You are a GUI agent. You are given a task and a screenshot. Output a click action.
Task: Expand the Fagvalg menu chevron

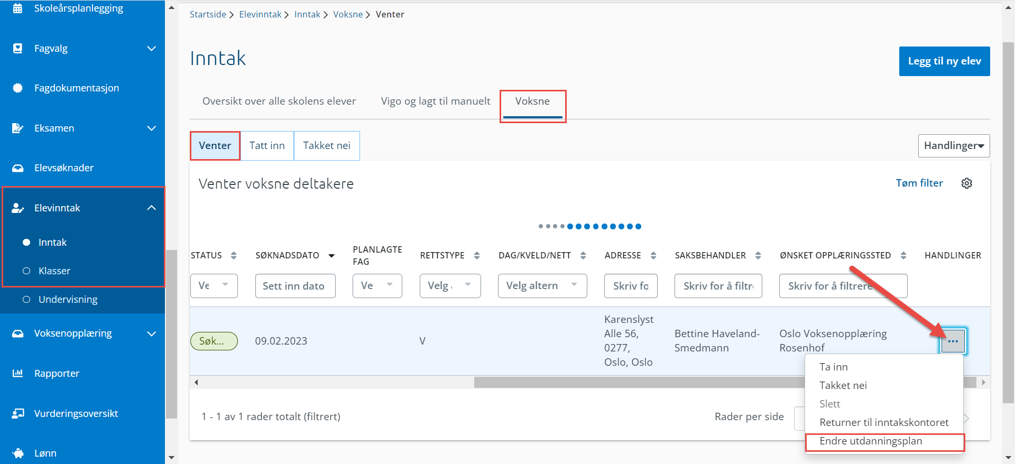152,49
